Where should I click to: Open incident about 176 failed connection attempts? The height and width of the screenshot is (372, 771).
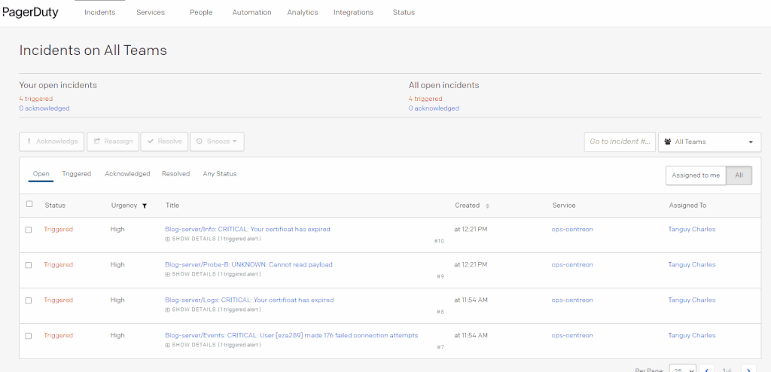coord(291,336)
